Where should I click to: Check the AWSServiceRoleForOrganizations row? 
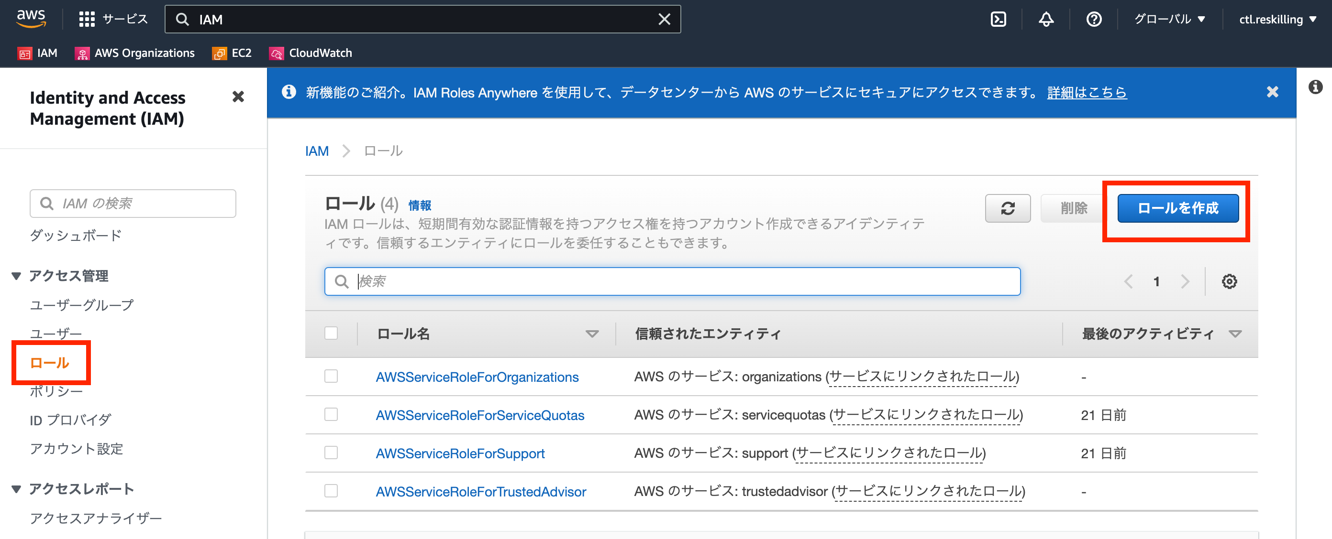point(331,377)
